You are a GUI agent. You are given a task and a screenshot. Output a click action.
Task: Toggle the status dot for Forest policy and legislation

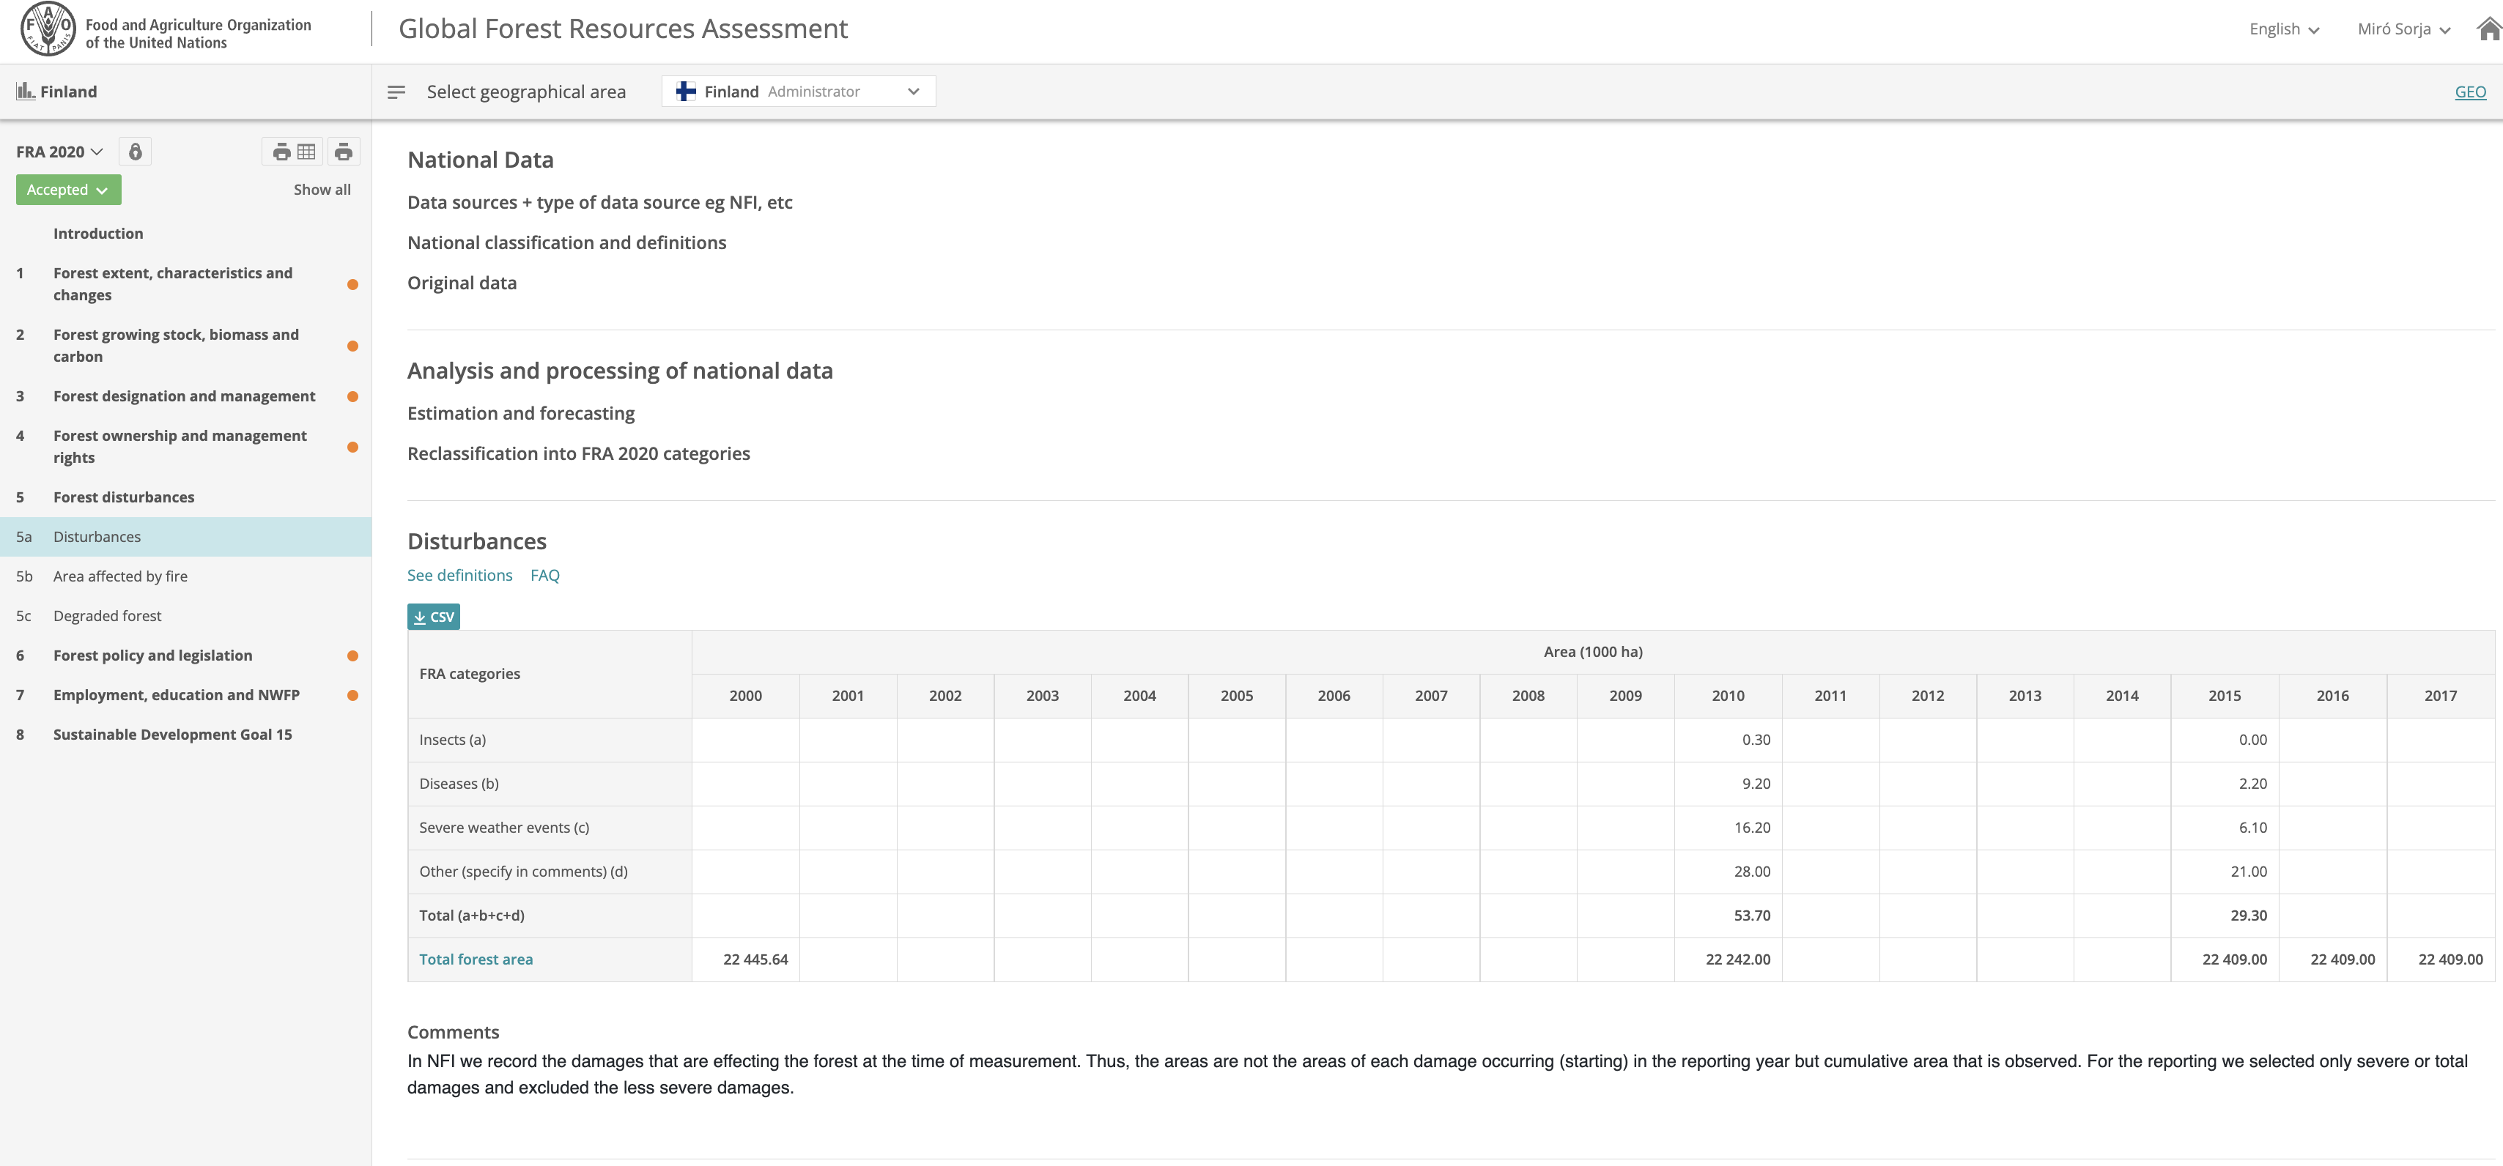352,656
